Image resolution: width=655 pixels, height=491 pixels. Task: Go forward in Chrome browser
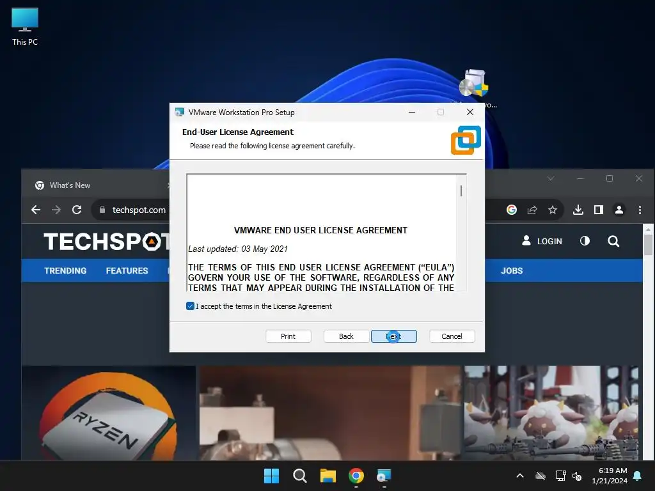click(x=56, y=210)
